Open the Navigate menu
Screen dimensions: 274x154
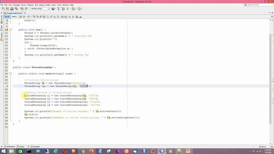point(17,5)
